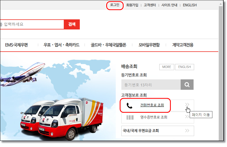Image resolution: width=227 pixels, height=147 pixels.
Task: Click the phone handset icon
Action: point(130,106)
